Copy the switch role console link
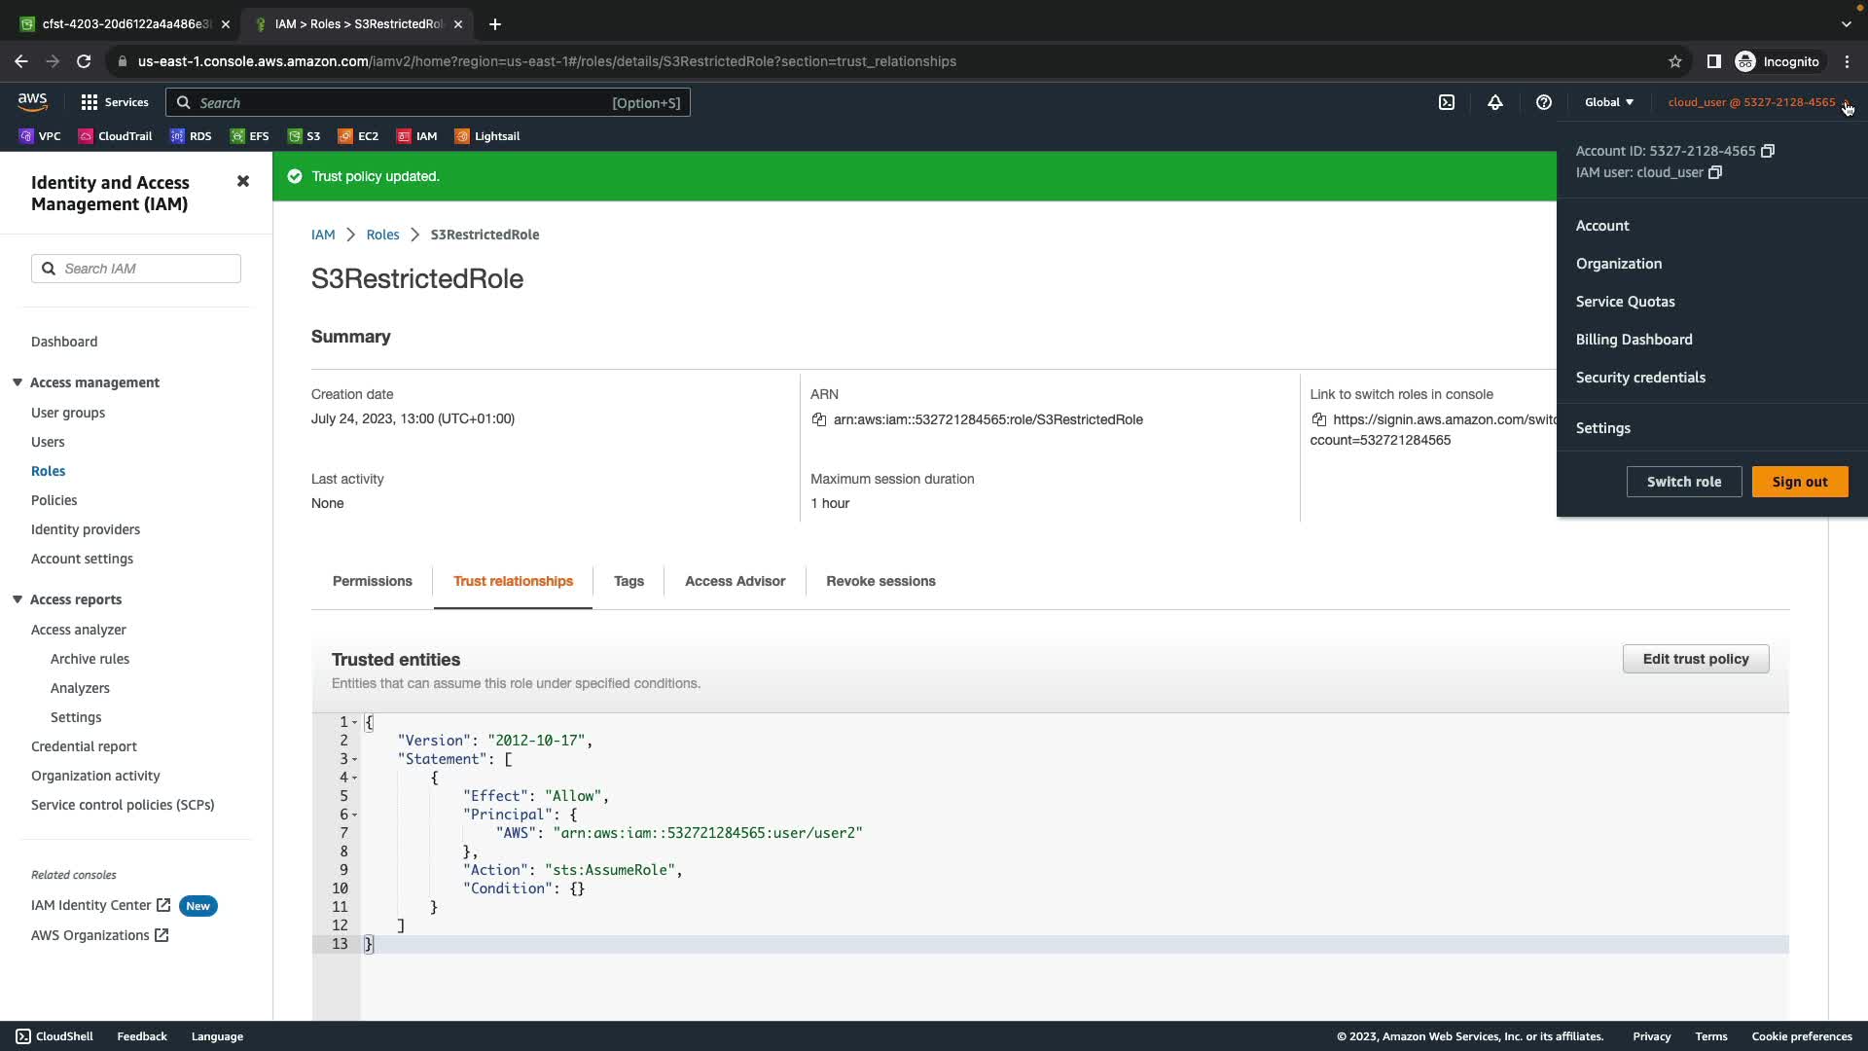This screenshot has height=1051, width=1868. pyautogui.click(x=1319, y=419)
